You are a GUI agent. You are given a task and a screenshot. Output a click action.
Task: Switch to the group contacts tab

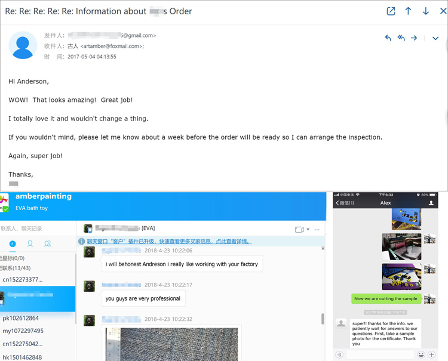point(47,243)
